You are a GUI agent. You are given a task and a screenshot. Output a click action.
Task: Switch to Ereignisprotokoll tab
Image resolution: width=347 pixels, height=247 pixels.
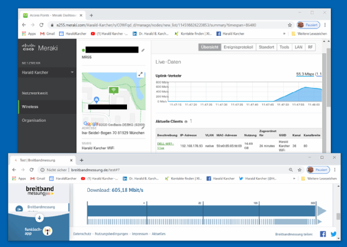[x=239, y=47]
